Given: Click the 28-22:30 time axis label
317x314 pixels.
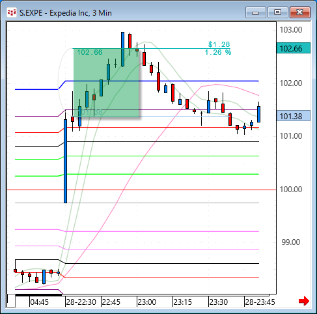Looking at the screenshot, I should (x=81, y=302).
